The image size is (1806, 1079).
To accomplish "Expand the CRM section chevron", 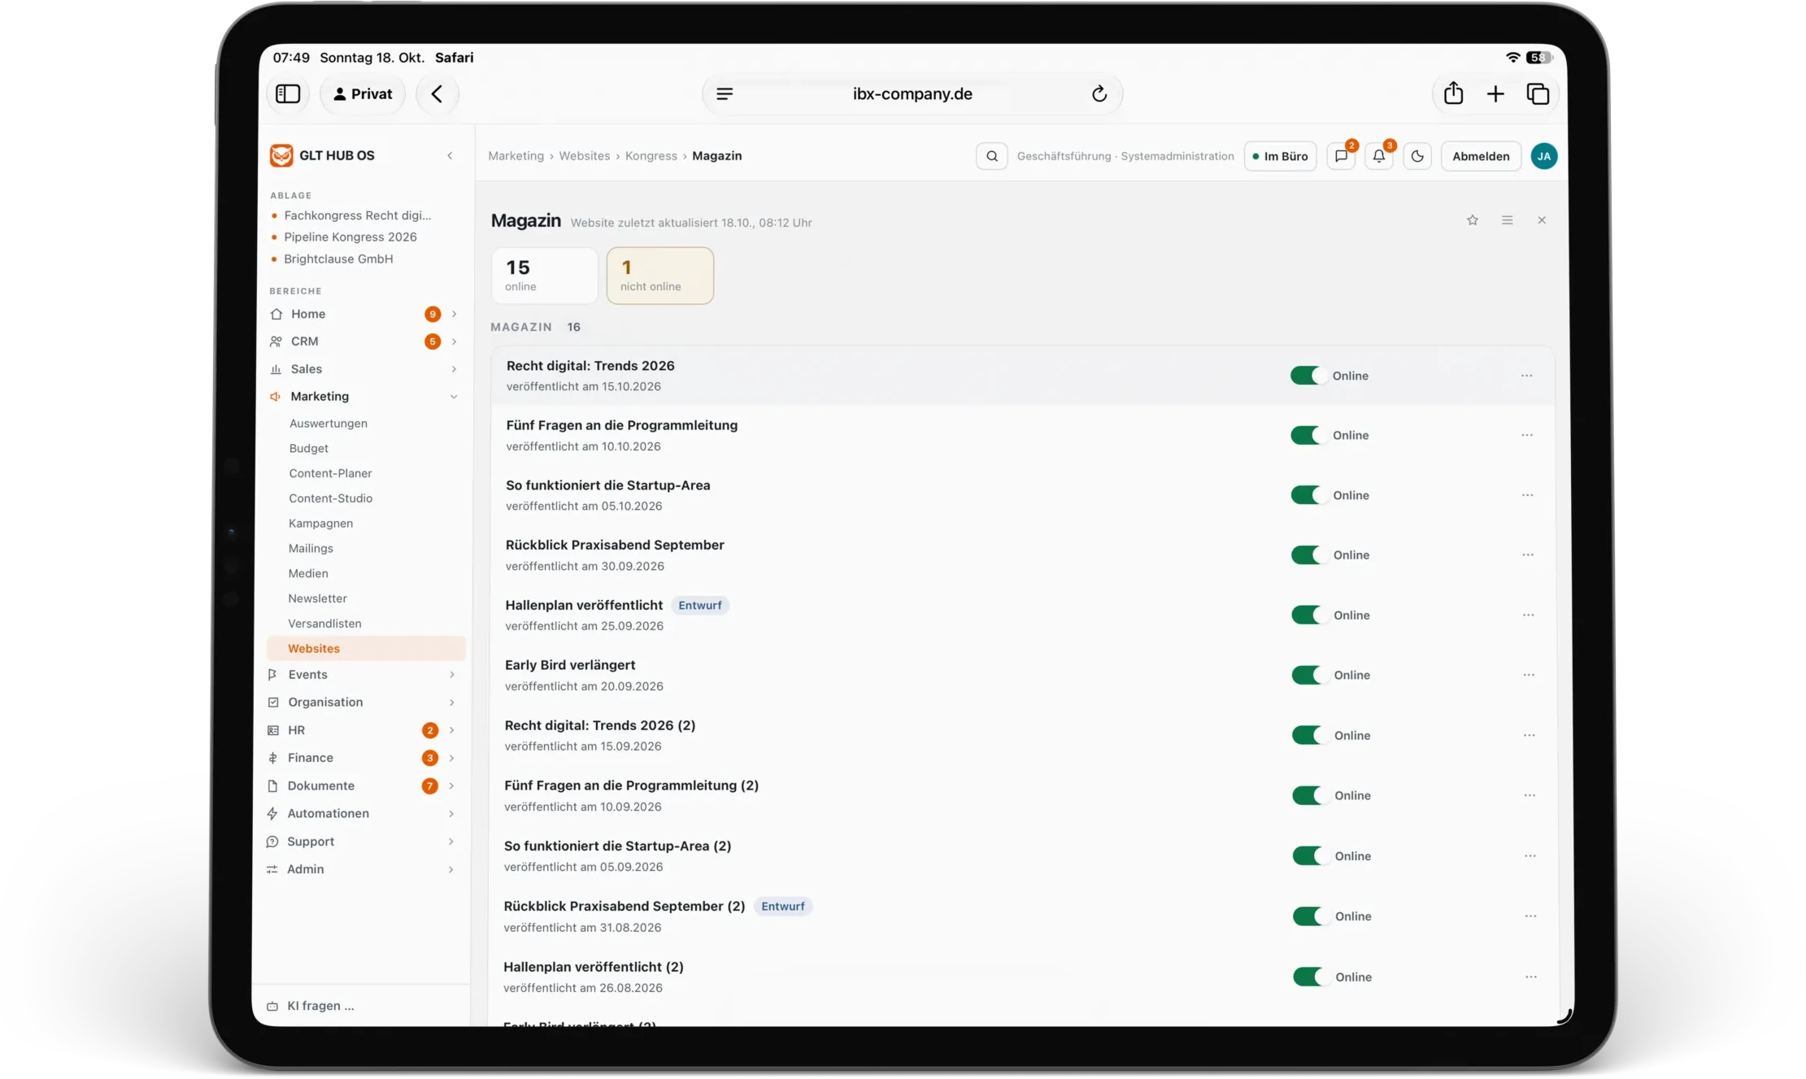I will (x=454, y=342).
